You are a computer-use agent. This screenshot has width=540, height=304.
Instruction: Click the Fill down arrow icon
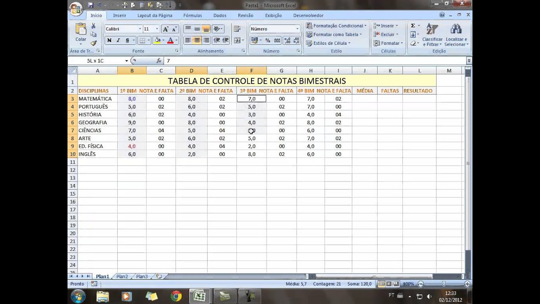pyautogui.click(x=413, y=35)
